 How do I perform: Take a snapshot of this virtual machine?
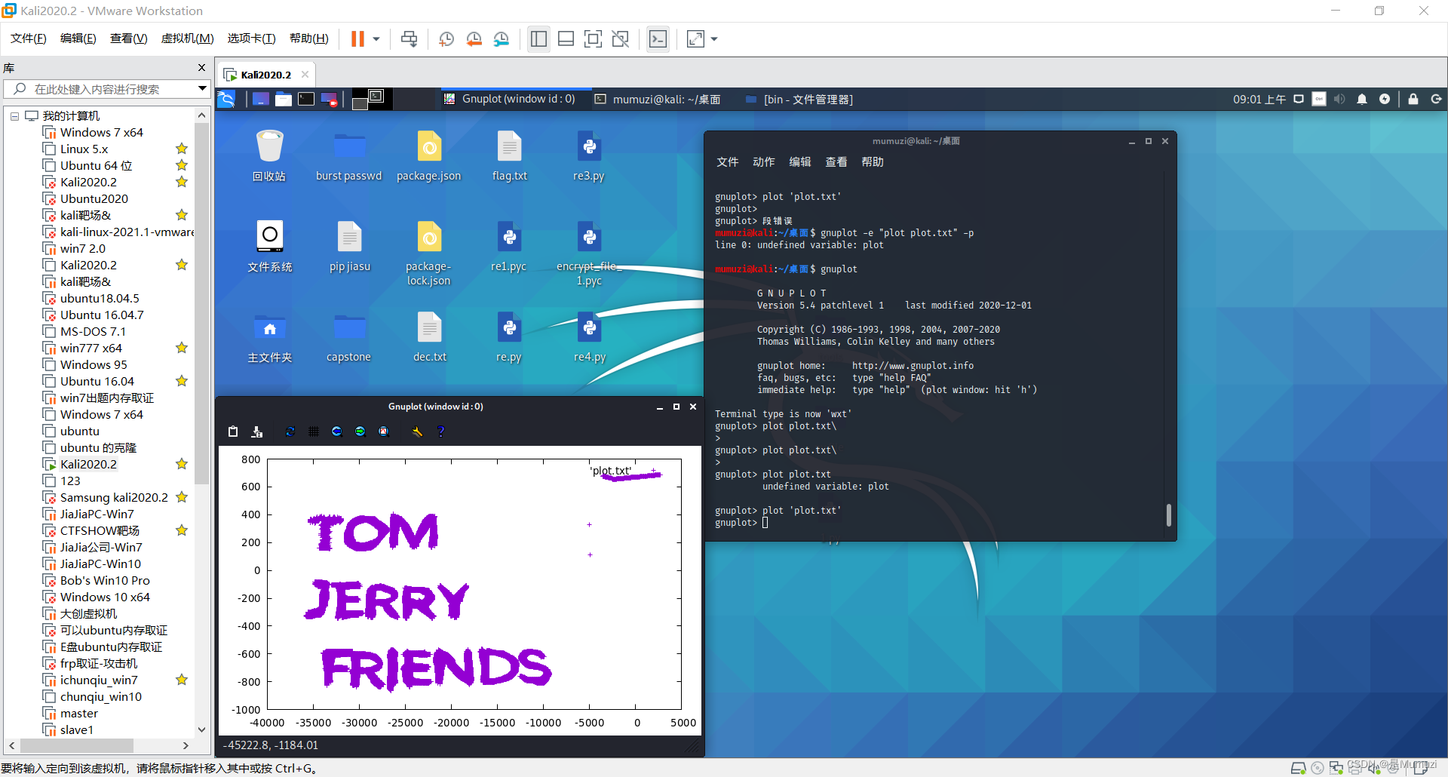[446, 39]
